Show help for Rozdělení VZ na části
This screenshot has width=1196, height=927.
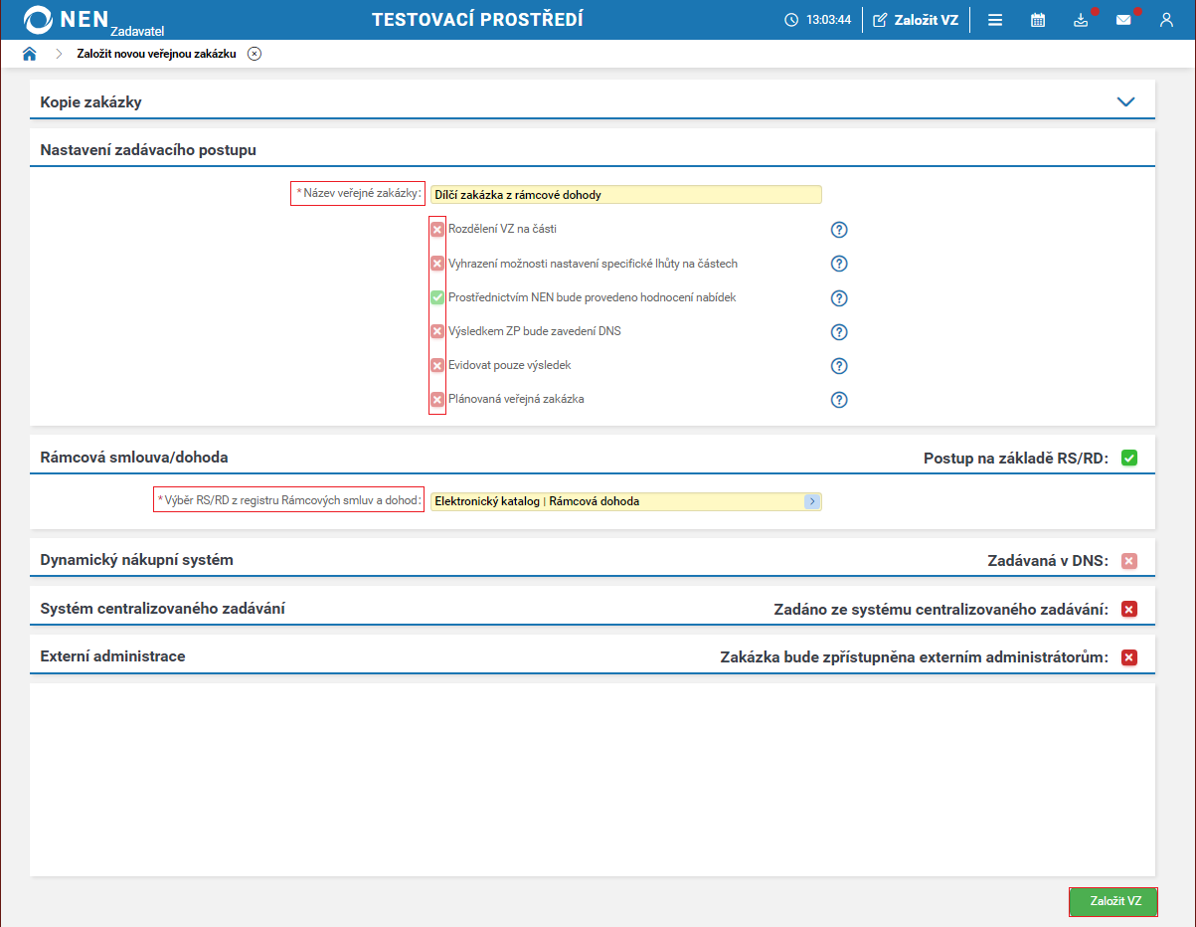pos(839,230)
